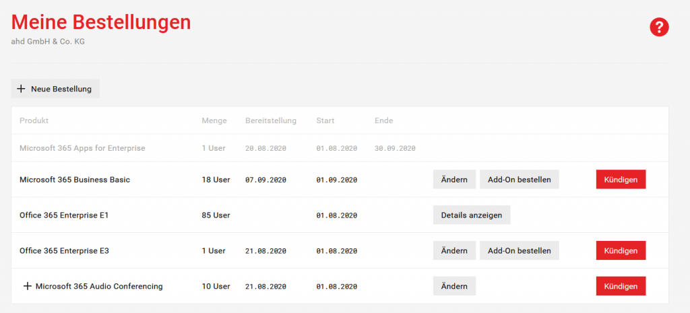This screenshot has height=313, width=690.
Task: Click Ändern for Microsoft 365 Business Basic
Action: [x=454, y=179]
